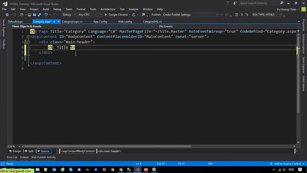Click the page icon left of the DOCTYPE dropdown

(236, 15)
